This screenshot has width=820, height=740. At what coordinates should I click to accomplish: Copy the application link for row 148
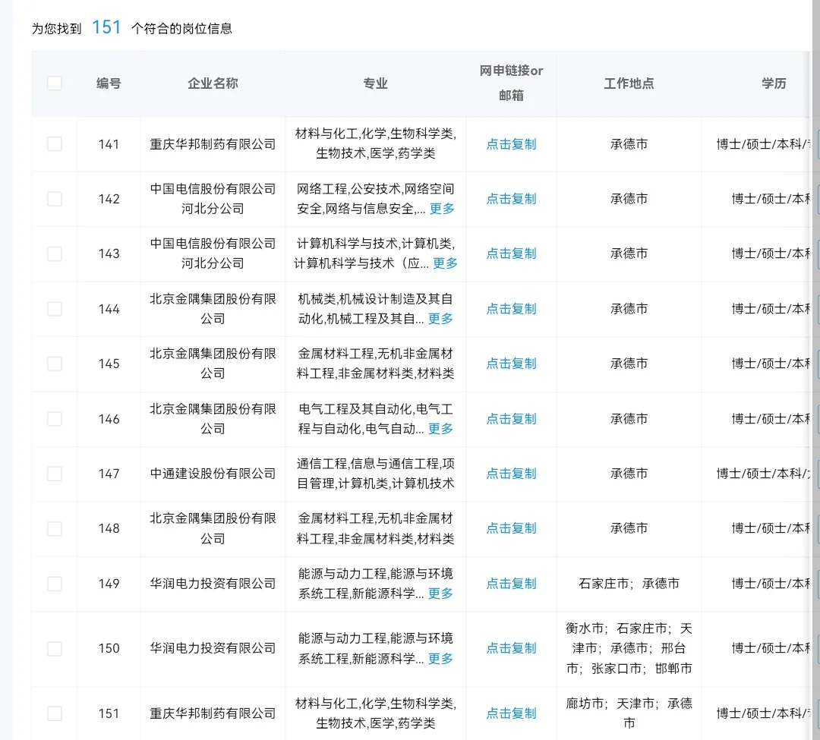tap(512, 528)
